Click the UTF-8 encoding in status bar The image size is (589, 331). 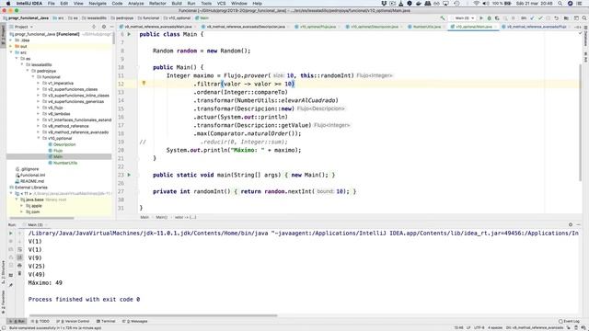pos(479,327)
